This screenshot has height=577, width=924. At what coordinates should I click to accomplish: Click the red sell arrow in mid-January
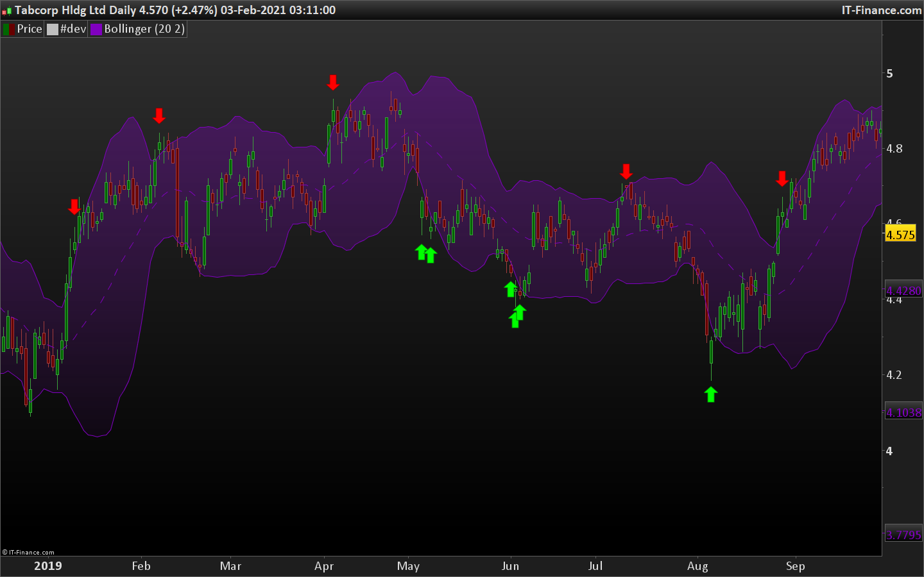[x=74, y=206]
